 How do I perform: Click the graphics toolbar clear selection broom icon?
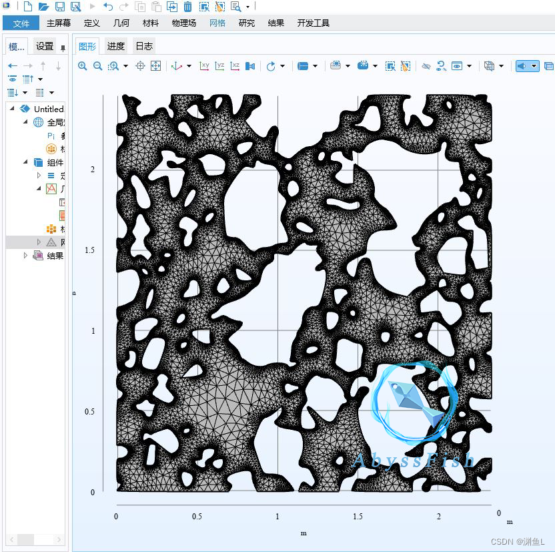pyautogui.click(x=406, y=66)
